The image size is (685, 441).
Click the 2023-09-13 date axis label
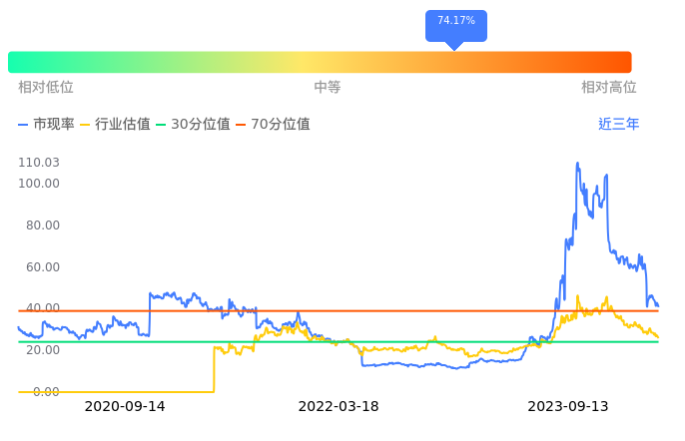coord(567,407)
